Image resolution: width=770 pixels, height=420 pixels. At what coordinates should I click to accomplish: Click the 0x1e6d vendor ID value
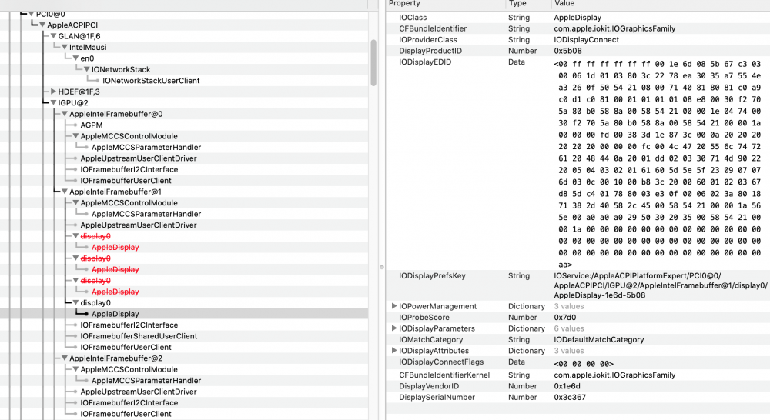[567, 386]
